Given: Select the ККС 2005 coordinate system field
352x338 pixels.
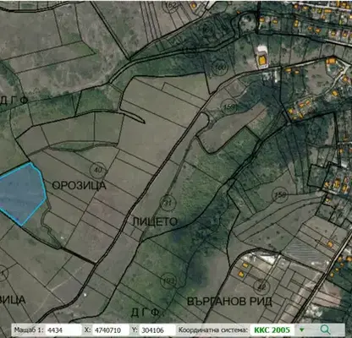Looking at the screenshot, I should pos(272,330).
